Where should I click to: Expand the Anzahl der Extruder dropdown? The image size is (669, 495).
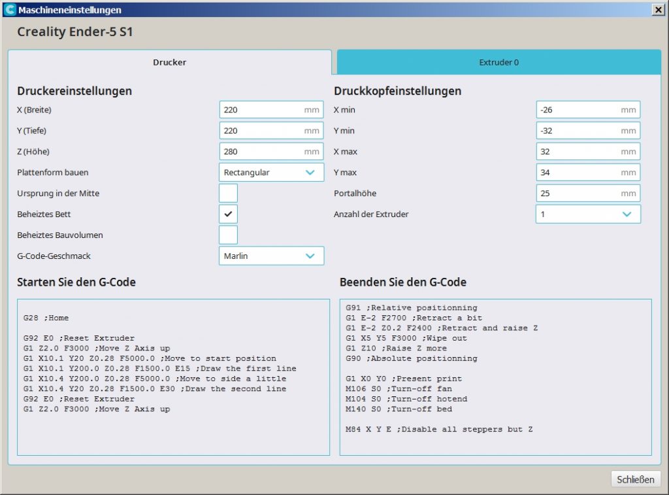(x=588, y=214)
